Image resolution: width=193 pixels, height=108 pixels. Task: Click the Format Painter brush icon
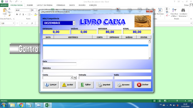[9, 15]
